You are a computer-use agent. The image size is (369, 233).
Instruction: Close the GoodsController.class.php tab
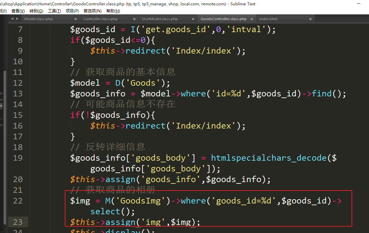tap(252, 19)
